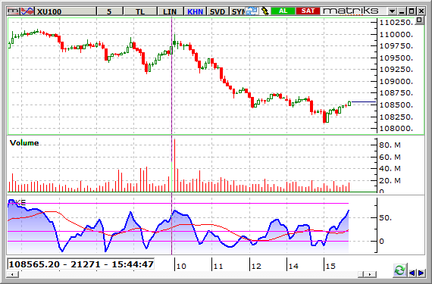
Task: Click the tallest volume bar near 80 M
Action: (x=174, y=165)
